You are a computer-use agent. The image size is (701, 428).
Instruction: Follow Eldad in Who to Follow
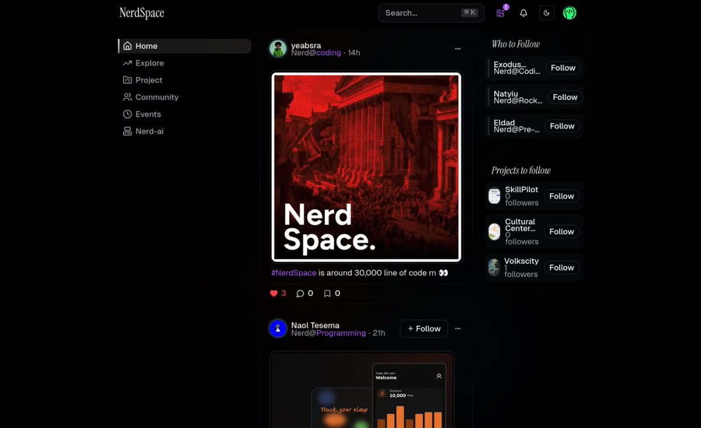(x=562, y=126)
